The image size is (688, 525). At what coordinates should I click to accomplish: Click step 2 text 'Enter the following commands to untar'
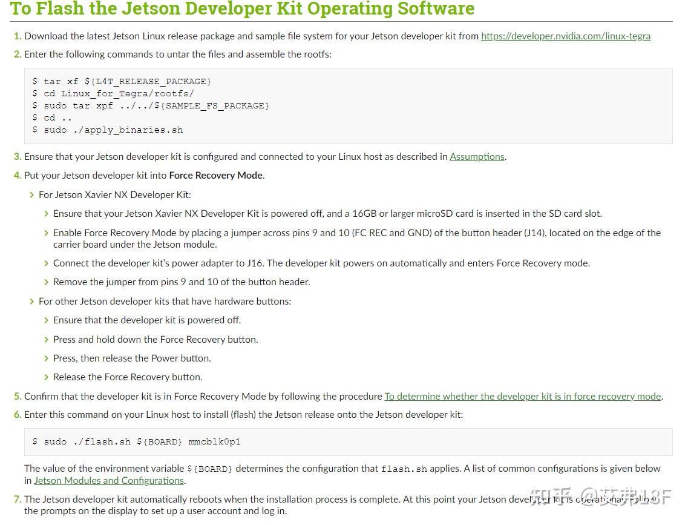tap(178, 54)
